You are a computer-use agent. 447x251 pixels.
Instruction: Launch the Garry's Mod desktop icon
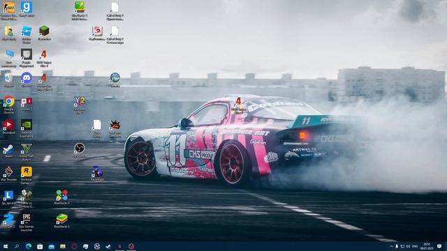point(27,8)
